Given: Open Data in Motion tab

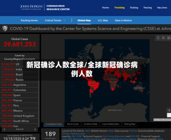Looking at the screenshot, I should click(123, 20).
